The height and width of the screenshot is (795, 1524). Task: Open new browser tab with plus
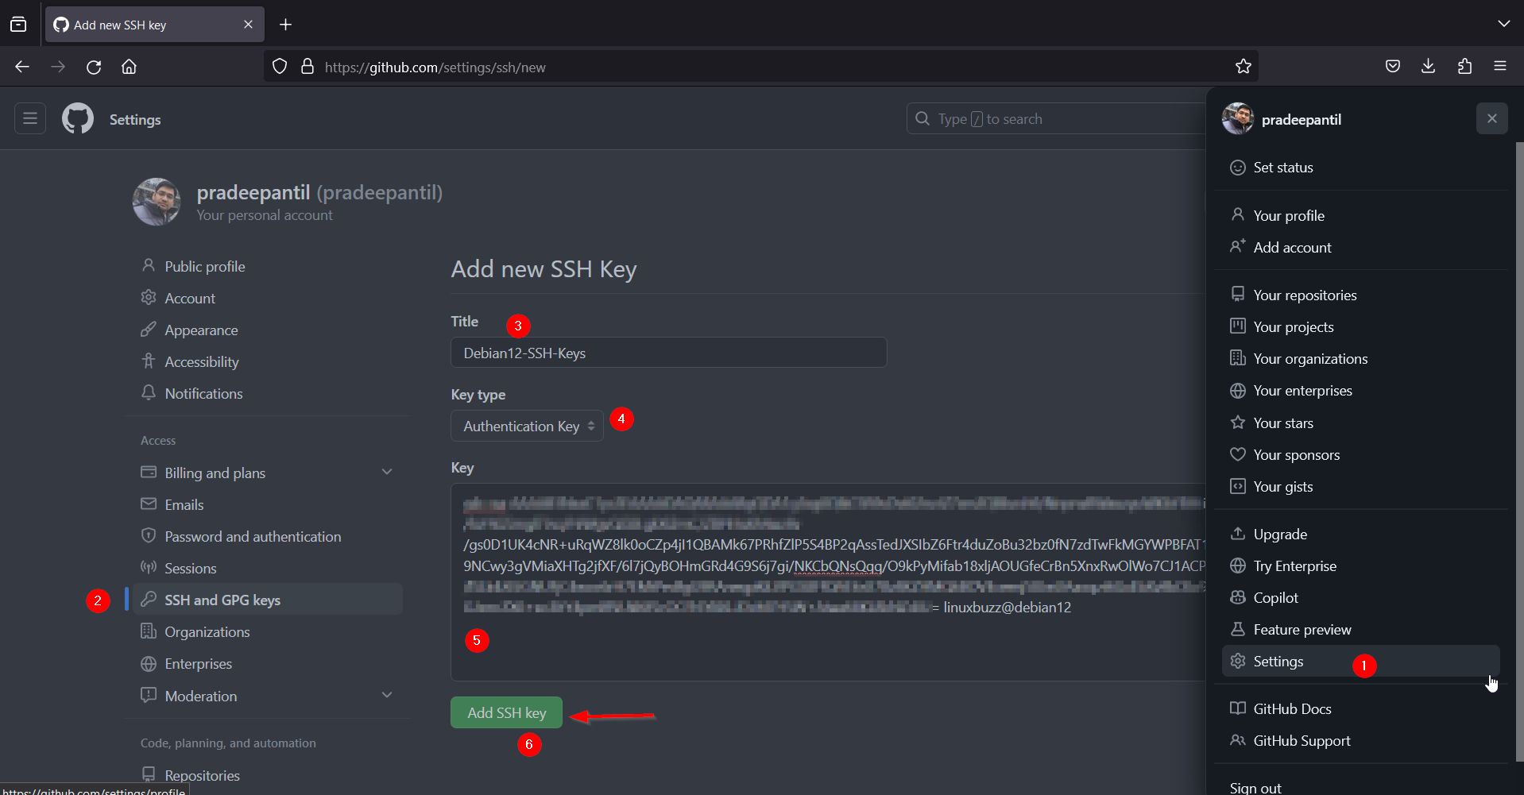point(286,25)
